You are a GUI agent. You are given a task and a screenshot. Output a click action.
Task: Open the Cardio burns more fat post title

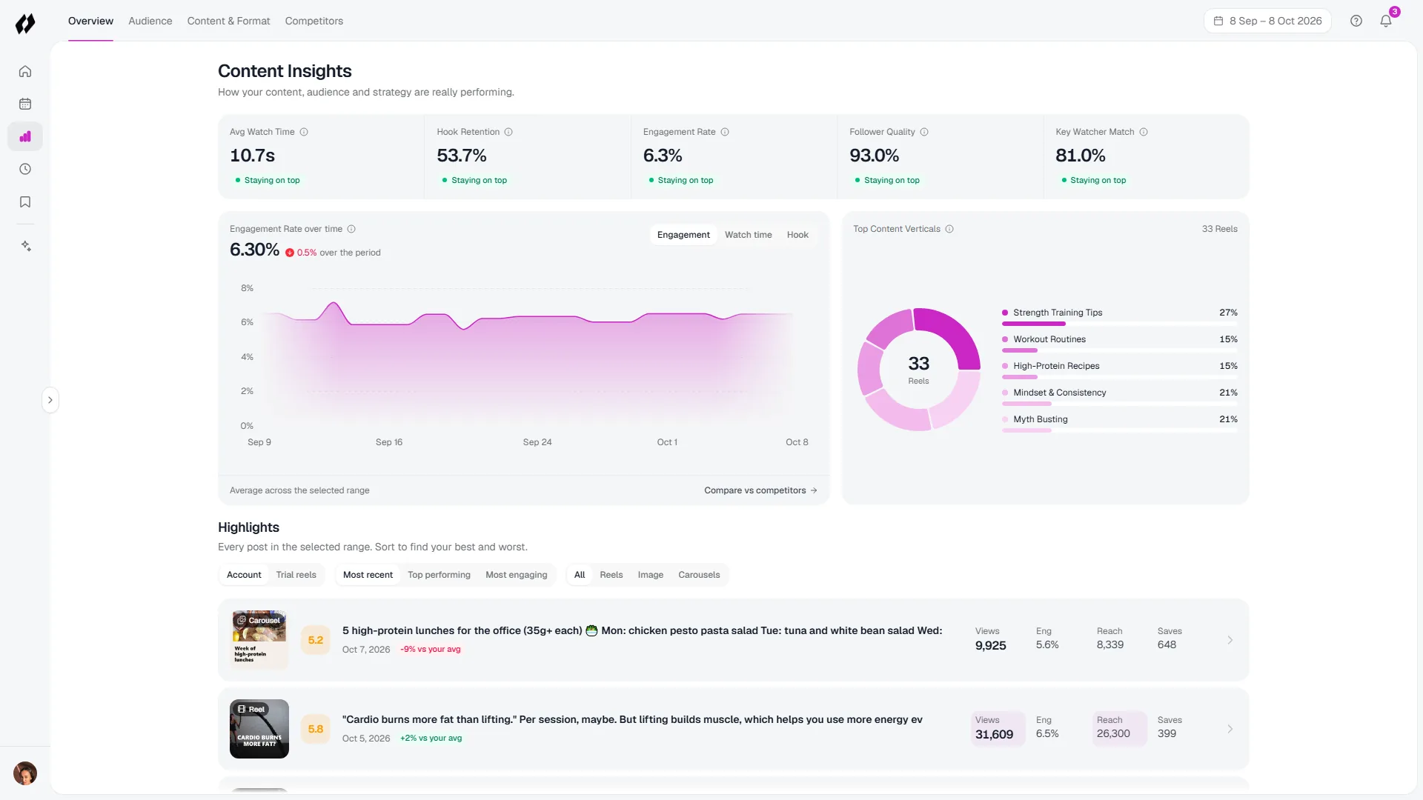pyautogui.click(x=632, y=719)
